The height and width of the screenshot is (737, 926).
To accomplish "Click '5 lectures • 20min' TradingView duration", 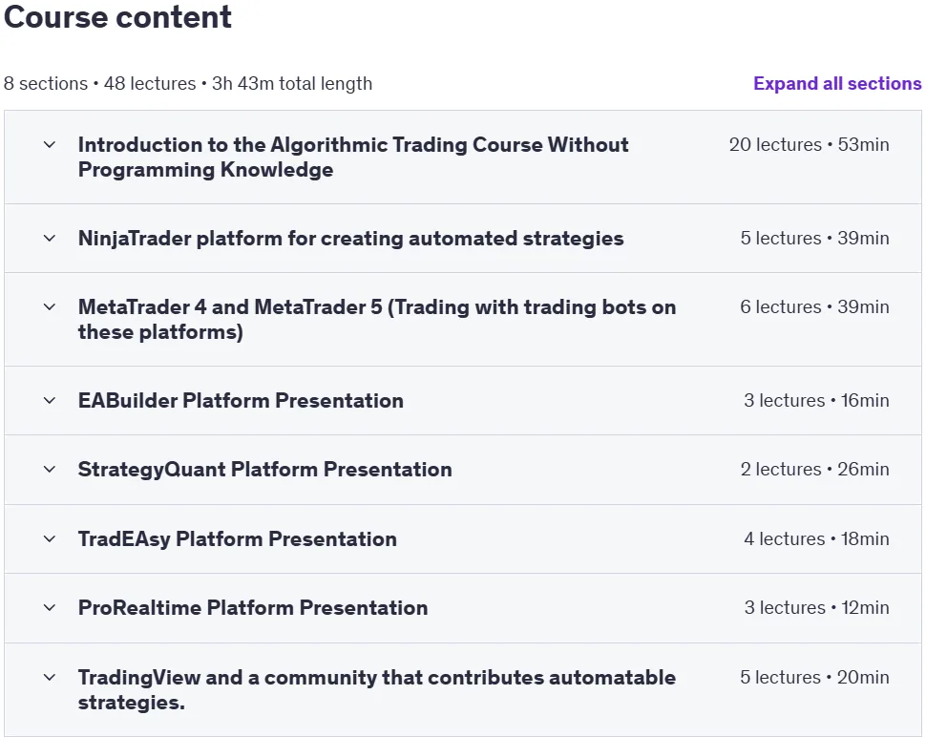I will click(815, 678).
